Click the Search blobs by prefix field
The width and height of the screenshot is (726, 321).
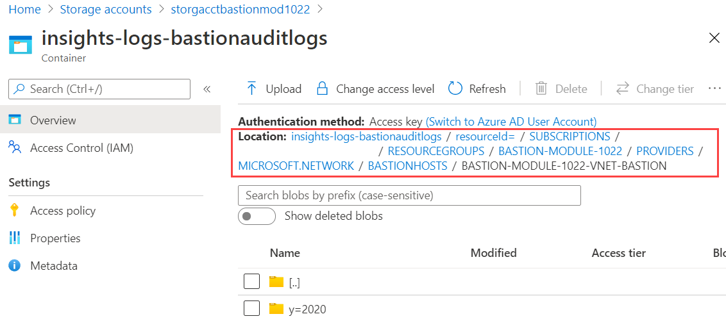tap(409, 195)
